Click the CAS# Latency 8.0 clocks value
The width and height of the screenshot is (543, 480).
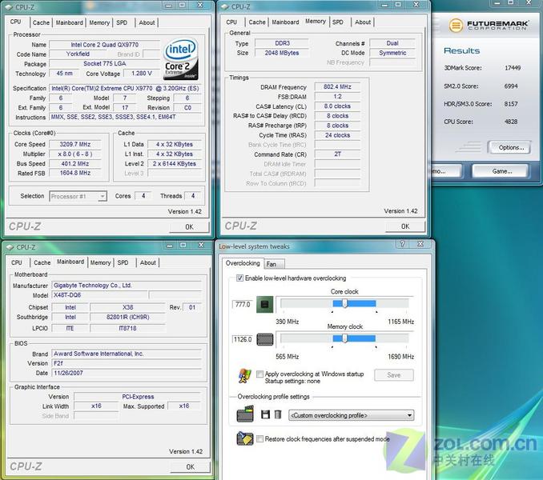pyautogui.click(x=337, y=106)
